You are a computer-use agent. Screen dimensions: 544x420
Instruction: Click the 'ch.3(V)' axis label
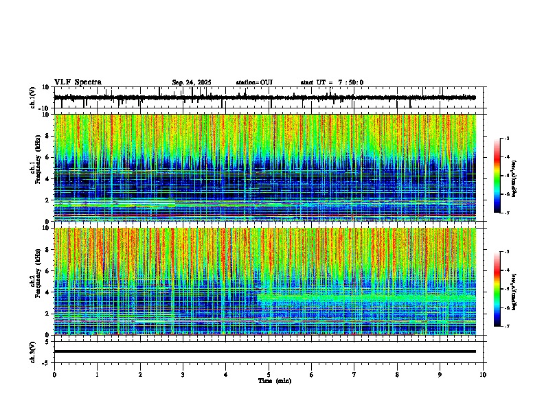33,352
